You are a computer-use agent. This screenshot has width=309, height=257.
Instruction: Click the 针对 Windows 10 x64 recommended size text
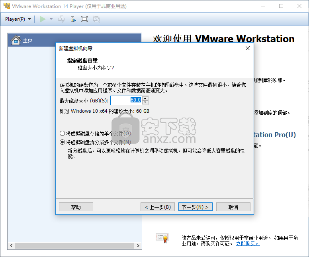click(x=104, y=111)
